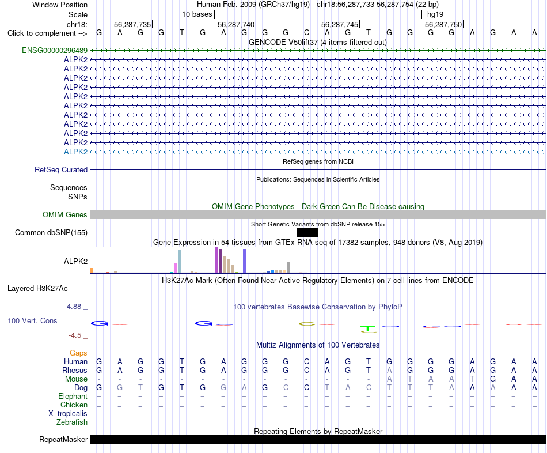Click the light-blue ALPK2 transcript label

[75, 152]
